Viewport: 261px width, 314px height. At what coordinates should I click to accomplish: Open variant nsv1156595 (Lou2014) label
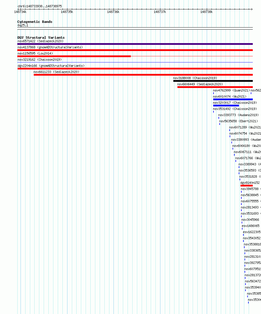[x=35, y=53]
